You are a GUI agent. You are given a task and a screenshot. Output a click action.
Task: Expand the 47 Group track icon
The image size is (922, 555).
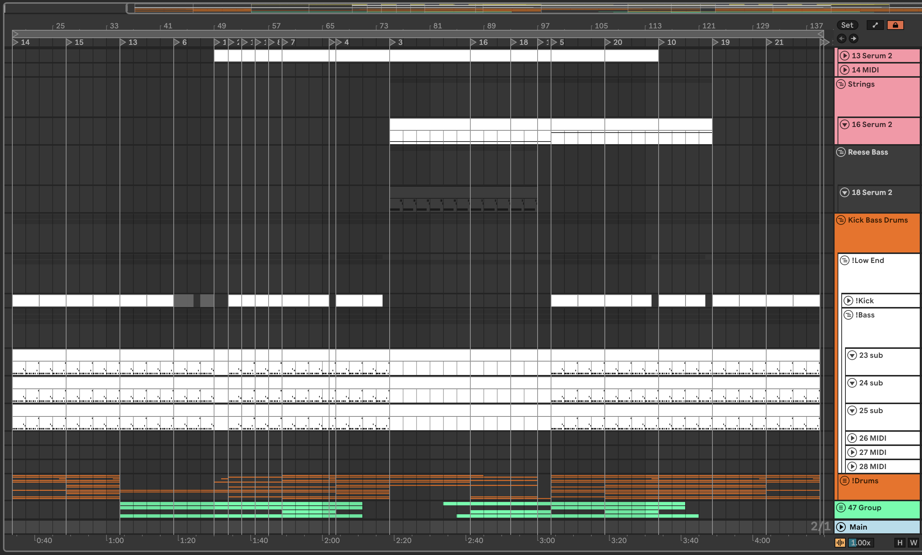coord(841,508)
